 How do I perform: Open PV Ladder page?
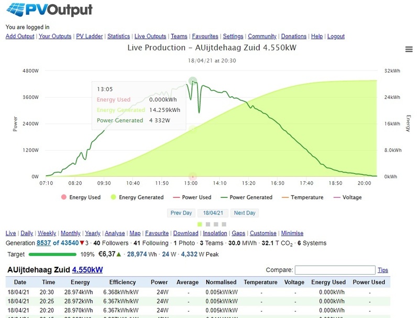[x=89, y=36]
